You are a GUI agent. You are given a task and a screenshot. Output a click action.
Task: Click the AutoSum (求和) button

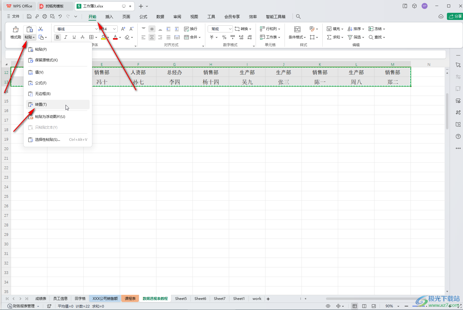335,37
